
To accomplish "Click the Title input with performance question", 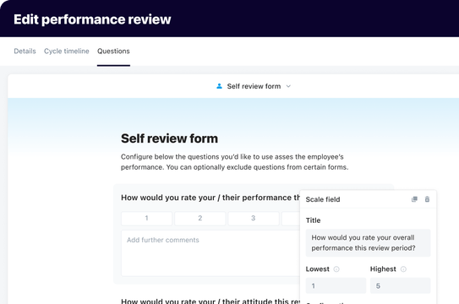I will tap(368, 243).
